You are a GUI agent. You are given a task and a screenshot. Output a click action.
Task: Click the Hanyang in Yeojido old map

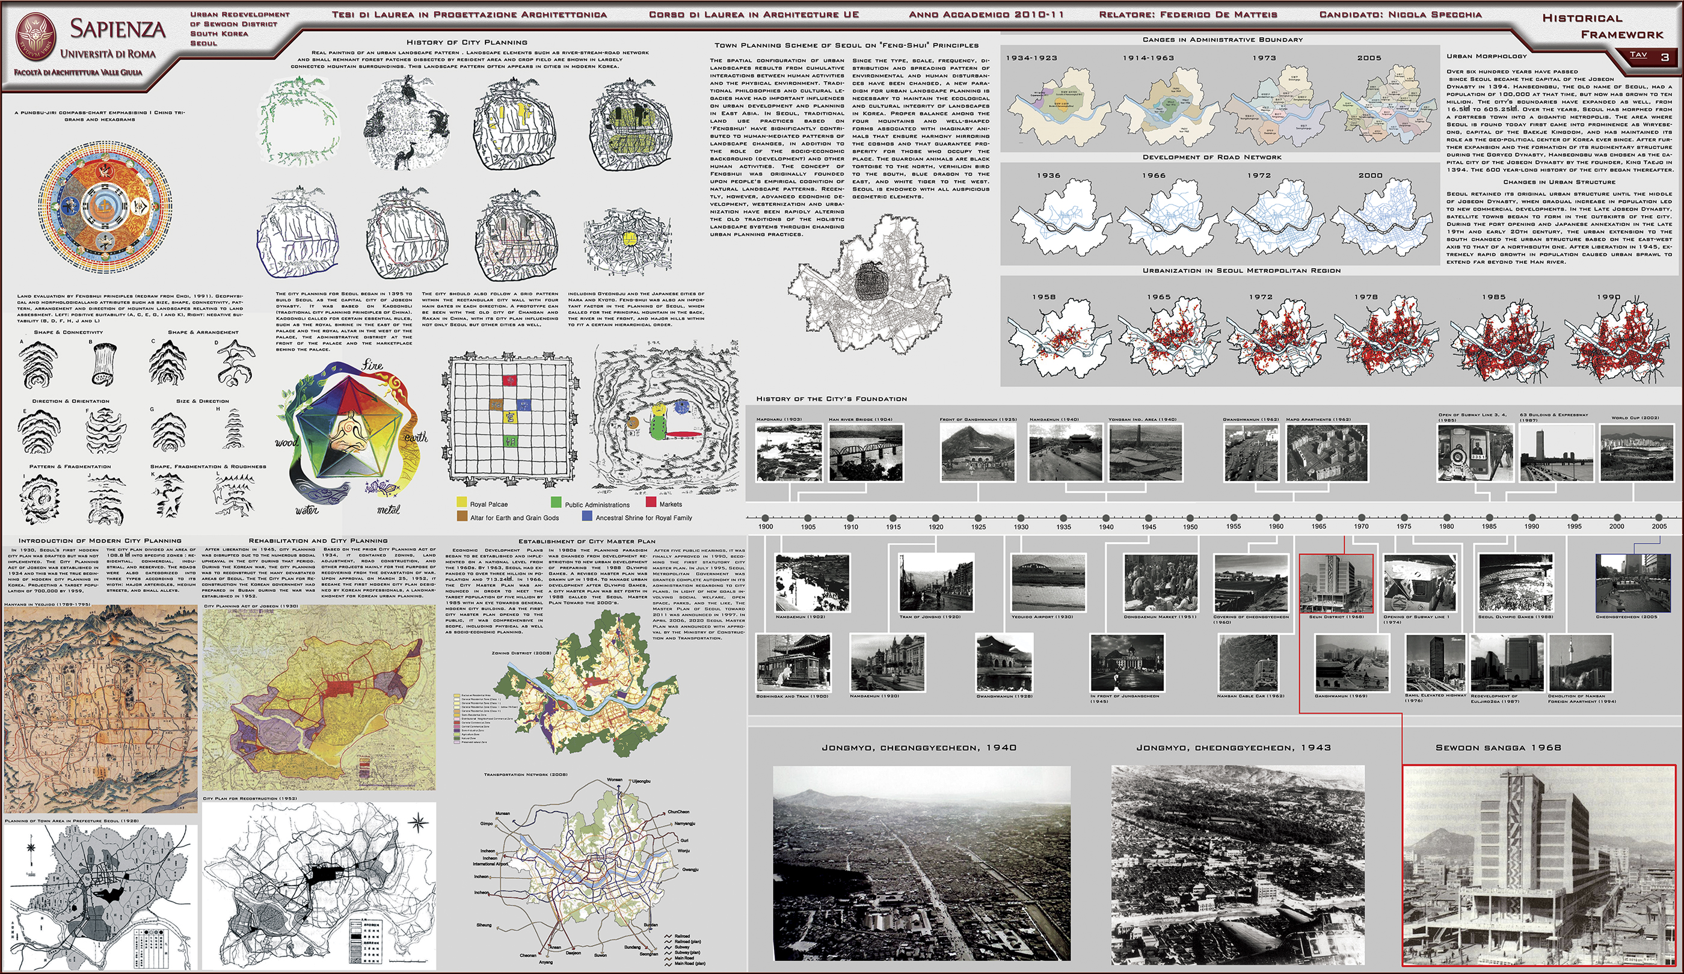tap(100, 709)
